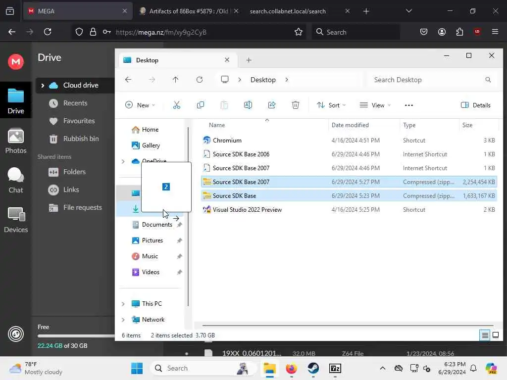Expand This PC in navigation pane
Viewport: 507px width, 380px height.
[123, 304]
